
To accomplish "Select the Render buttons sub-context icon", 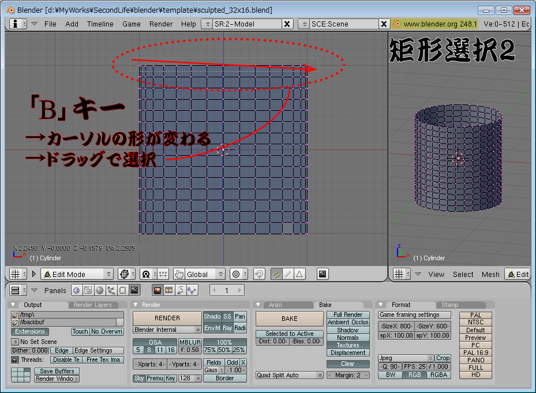I will 158,290.
